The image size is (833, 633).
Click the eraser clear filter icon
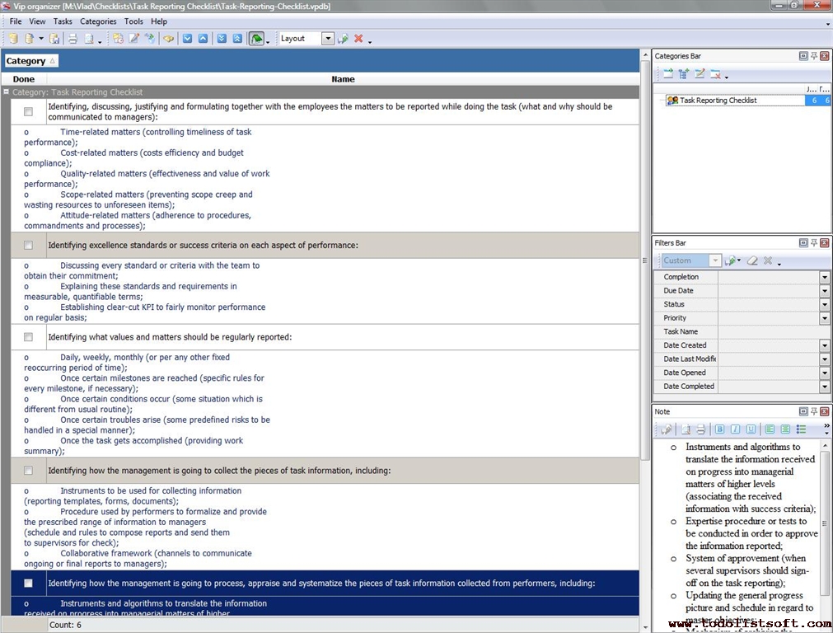click(751, 260)
